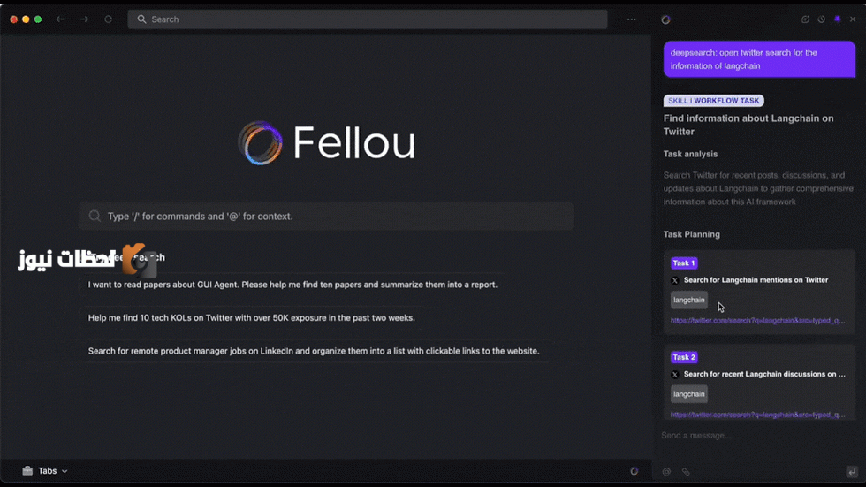Click the purple pin icon in panel header
The height and width of the screenshot is (487, 866).
[x=838, y=19]
